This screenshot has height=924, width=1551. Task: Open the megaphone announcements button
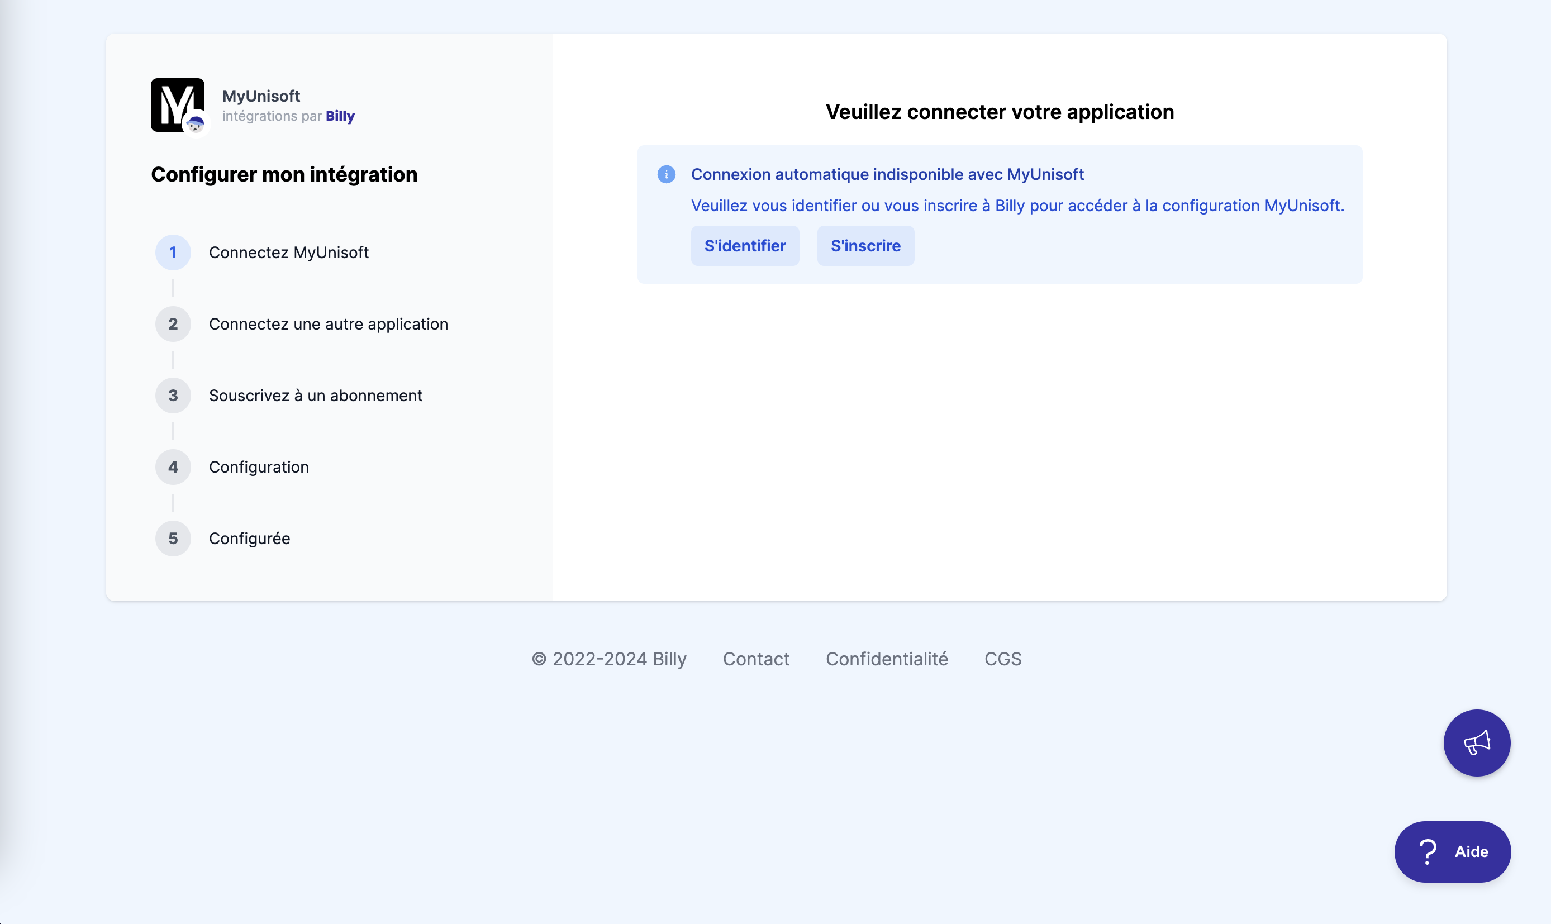coord(1476,742)
